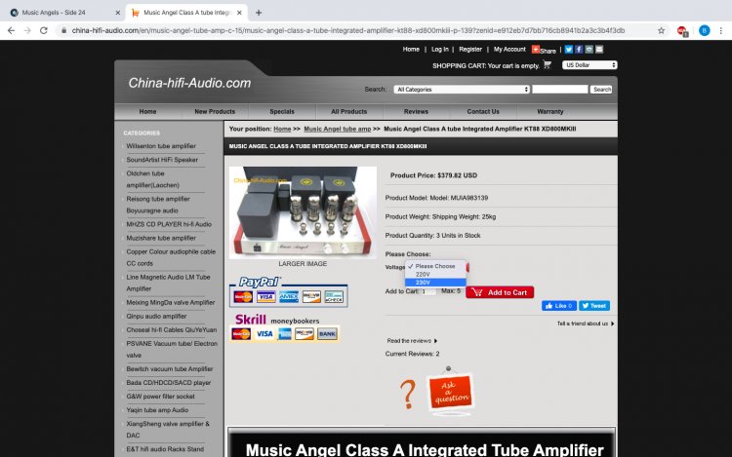732x457 pixels.
Task: Select Please Choose voltage option
Action: pos(435,266)
